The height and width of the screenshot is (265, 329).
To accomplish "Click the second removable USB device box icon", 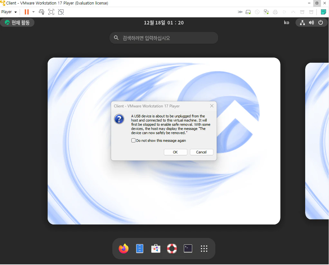I will pyautogui.click(x=311, y=12).
